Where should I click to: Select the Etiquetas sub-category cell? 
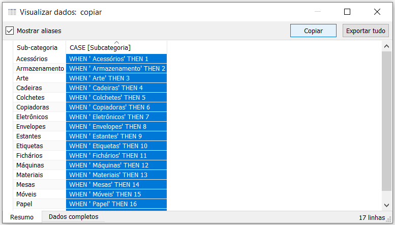tap(40, 146)
